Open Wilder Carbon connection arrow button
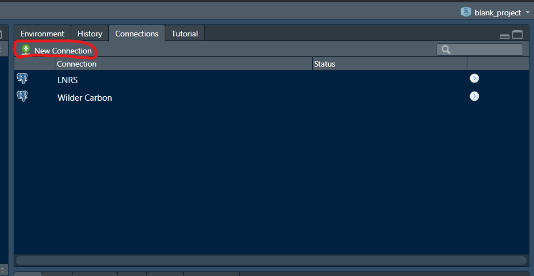 tap(474, 96)
